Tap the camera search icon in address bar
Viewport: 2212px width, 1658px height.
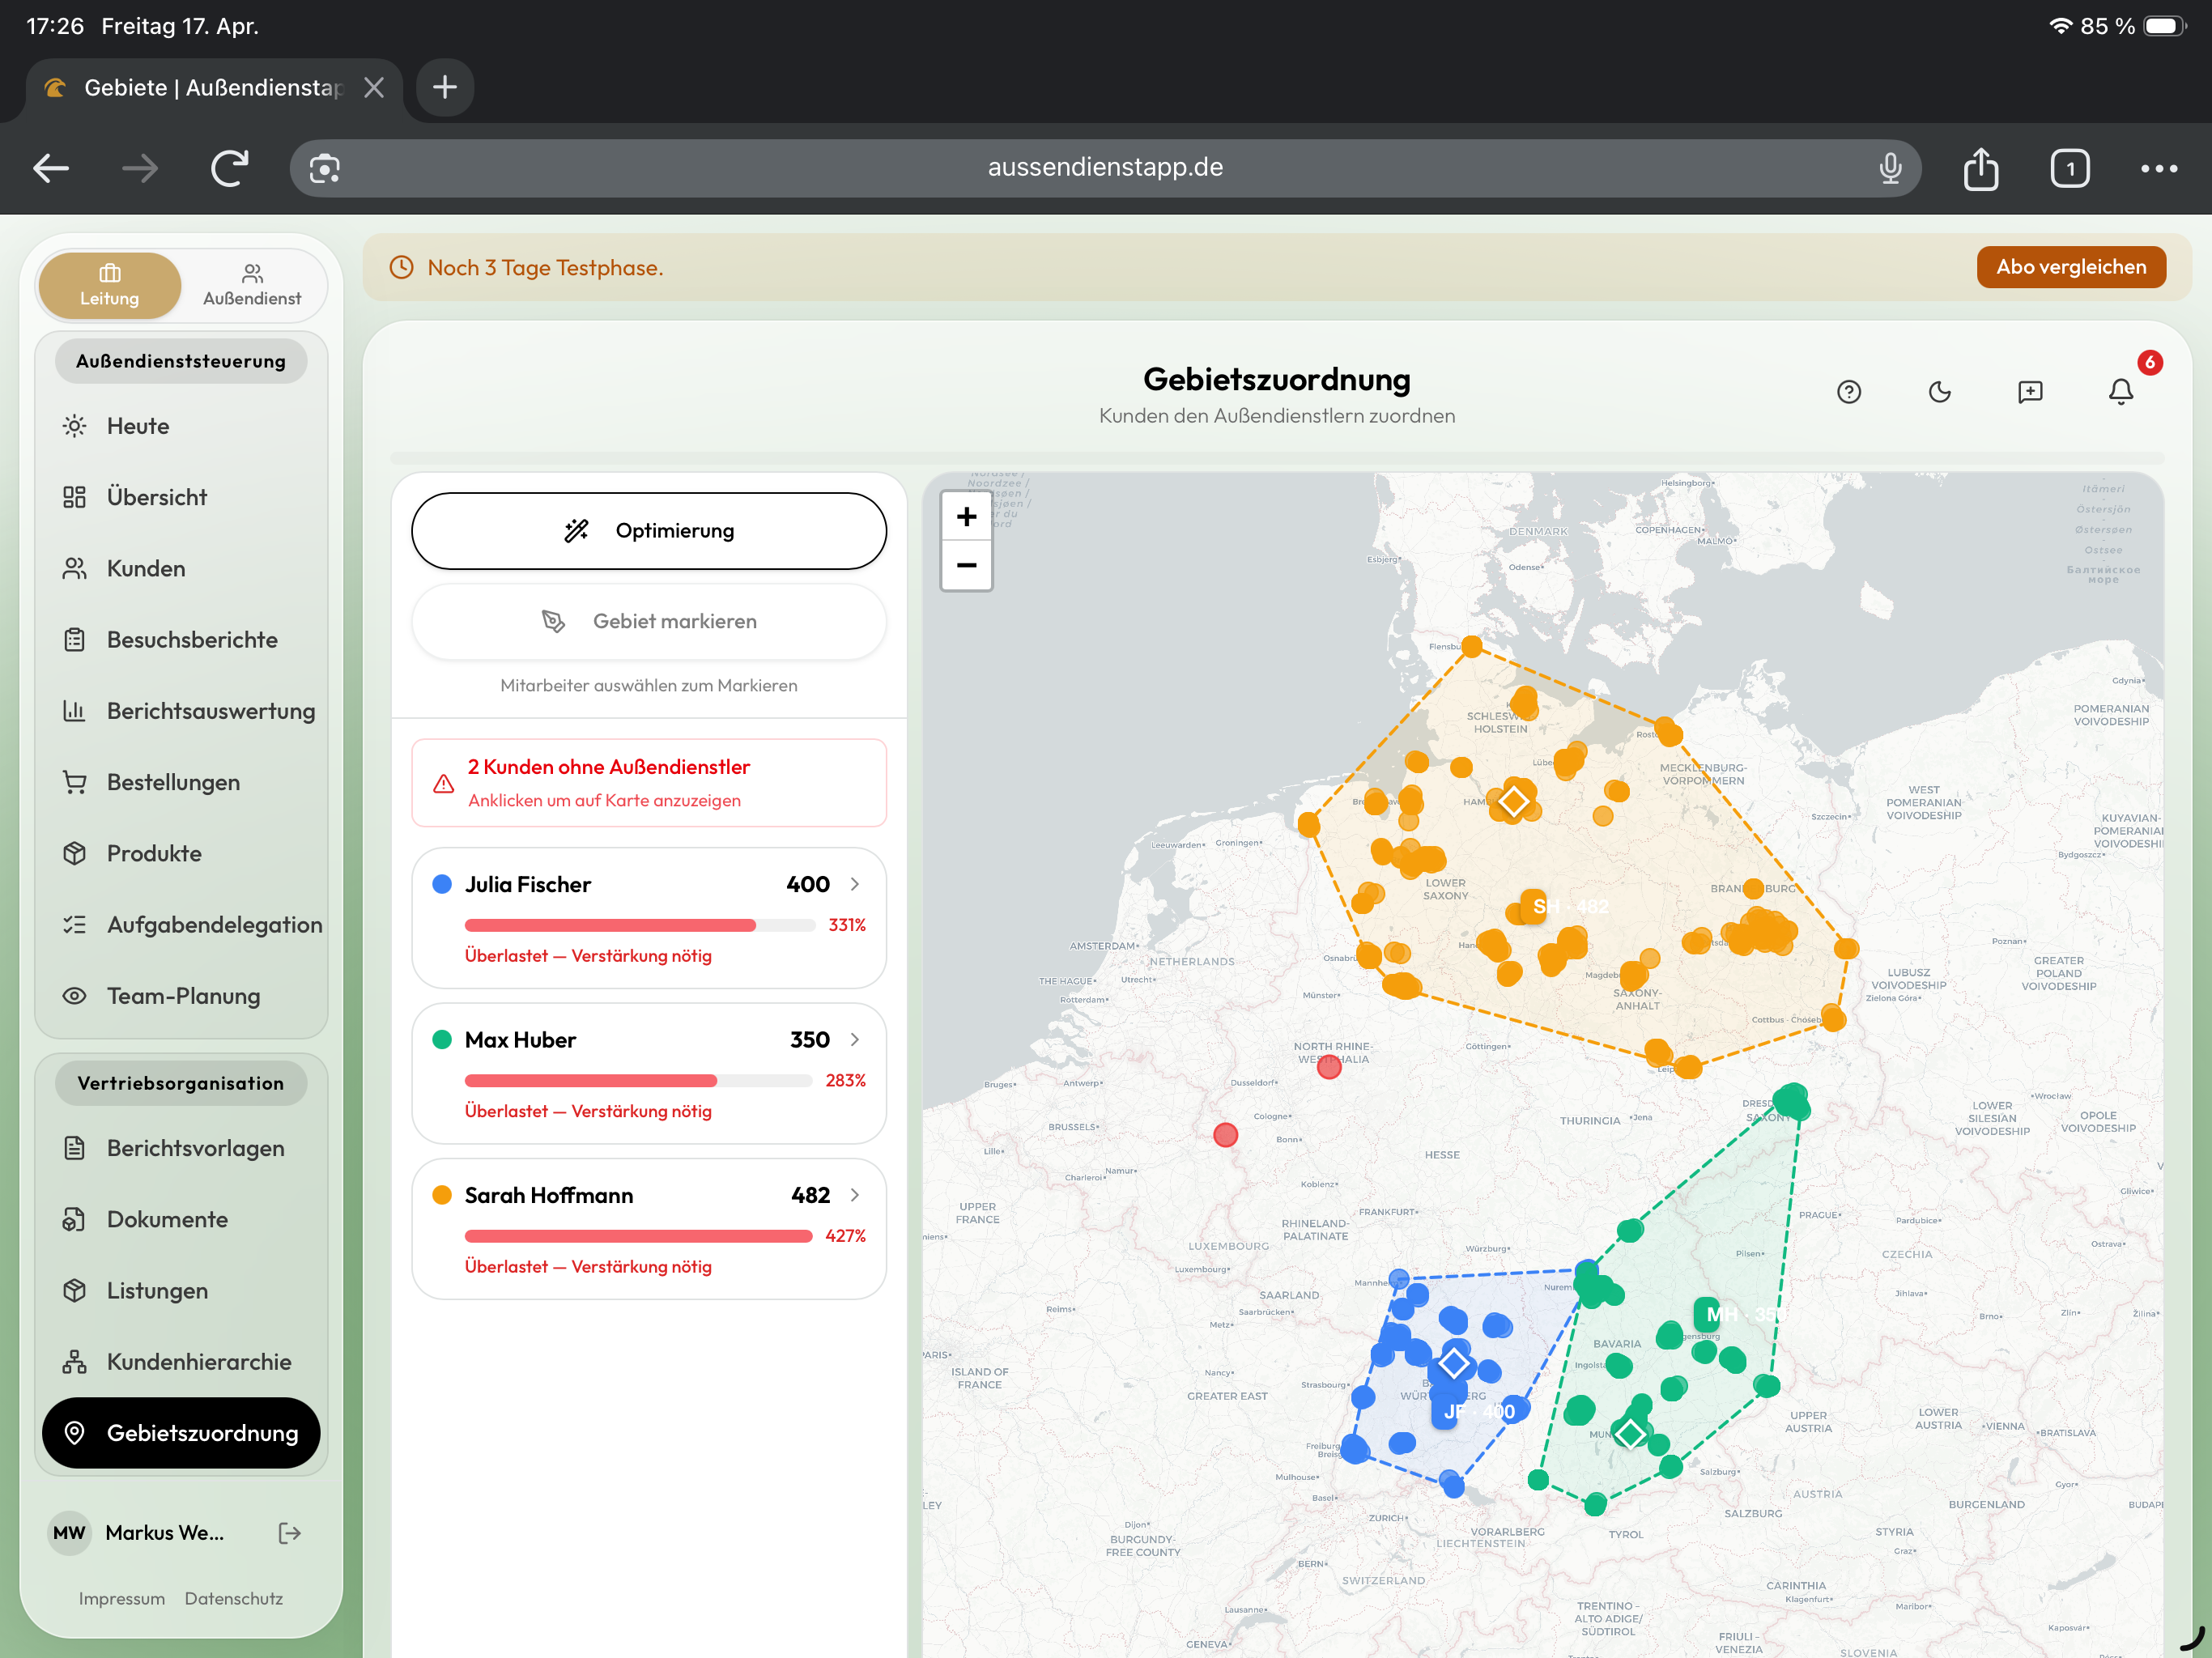coord(325,168)
